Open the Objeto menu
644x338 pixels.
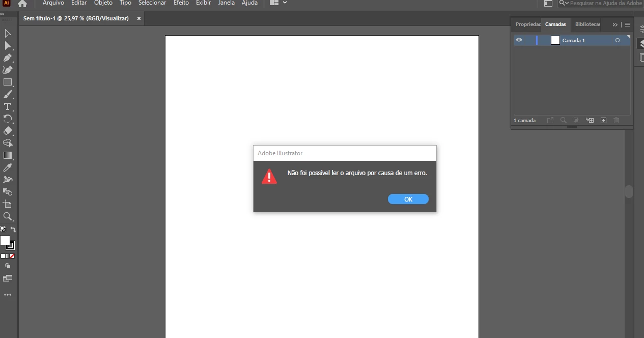[x=103, y=3]
